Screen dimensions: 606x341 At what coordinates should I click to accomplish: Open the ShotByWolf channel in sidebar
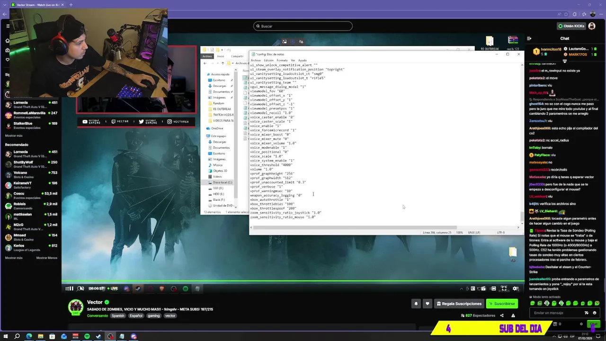pos(31,164)
